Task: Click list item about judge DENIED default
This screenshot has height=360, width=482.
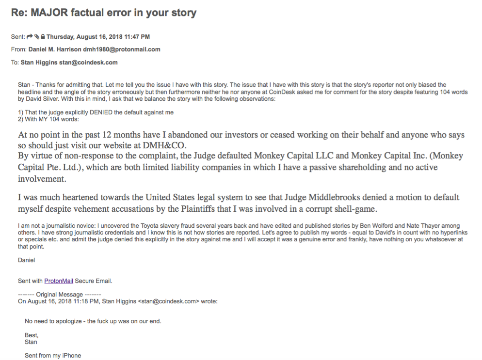Action: pyautogui.click(x=96, y=113)
